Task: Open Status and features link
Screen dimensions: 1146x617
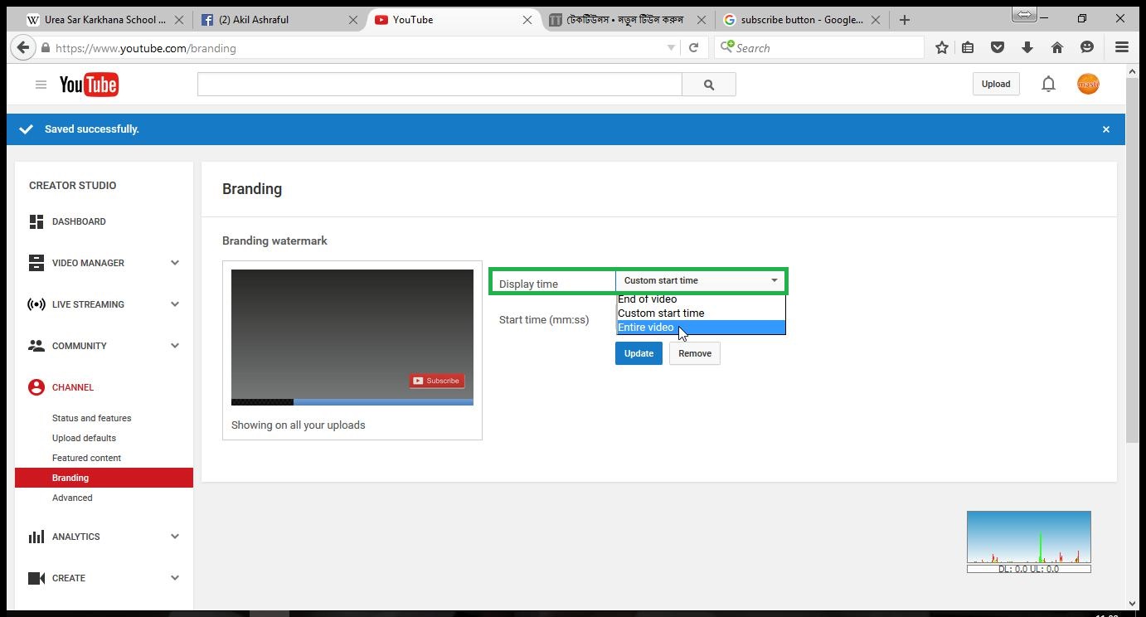Action: (x=91, y=418)
